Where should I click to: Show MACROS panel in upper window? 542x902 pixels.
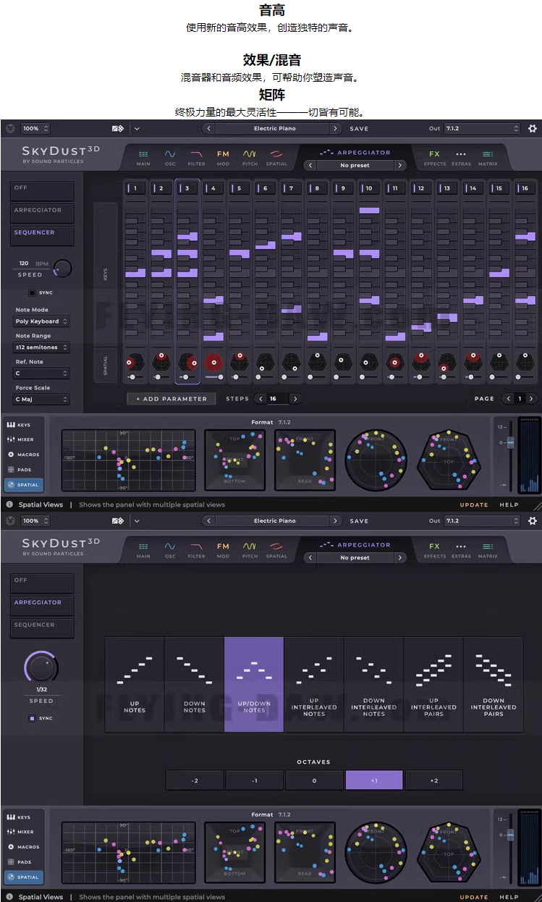point(23,455)
